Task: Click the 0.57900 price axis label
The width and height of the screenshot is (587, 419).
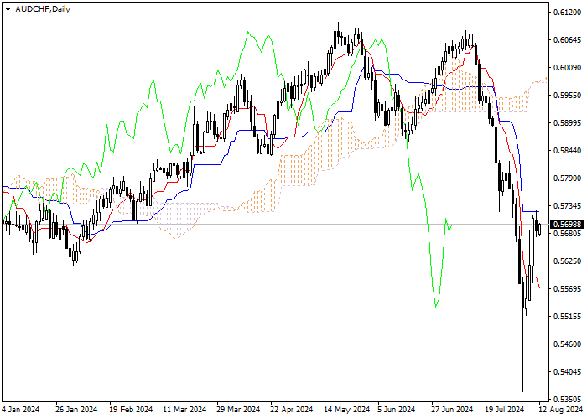Action: click(568, 178)
